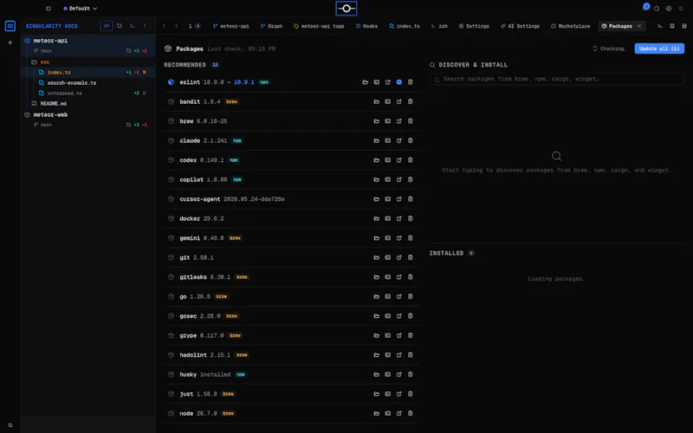
Task: Open sliders settings icon at bottom left
Action: [10, 425]
